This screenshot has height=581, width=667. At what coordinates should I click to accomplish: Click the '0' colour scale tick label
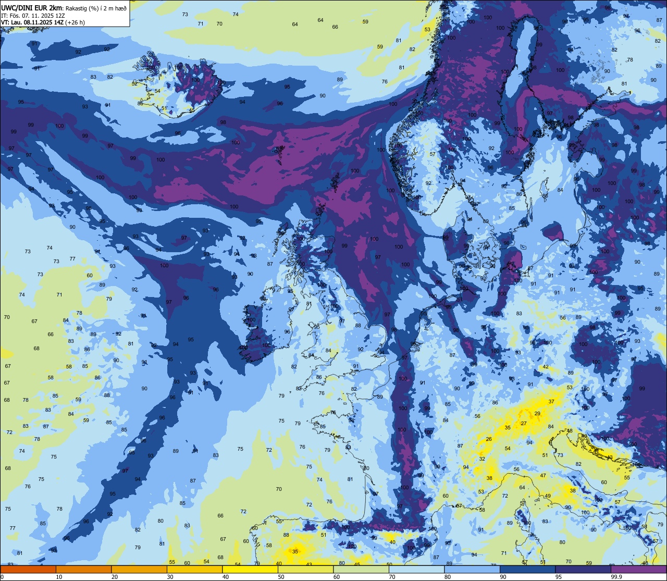(2, 577)
